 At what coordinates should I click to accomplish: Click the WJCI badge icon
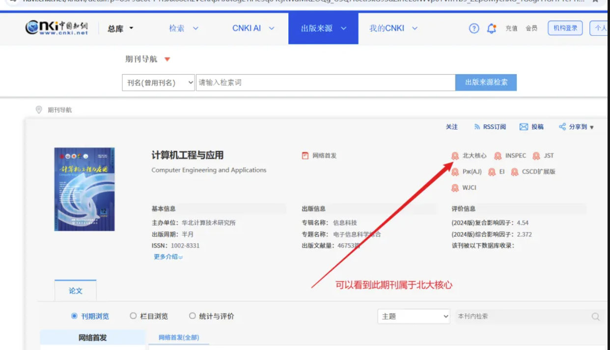455,188
